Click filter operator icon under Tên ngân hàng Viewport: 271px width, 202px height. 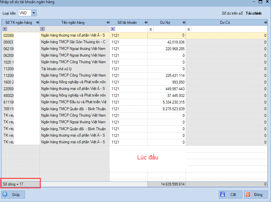43,29
